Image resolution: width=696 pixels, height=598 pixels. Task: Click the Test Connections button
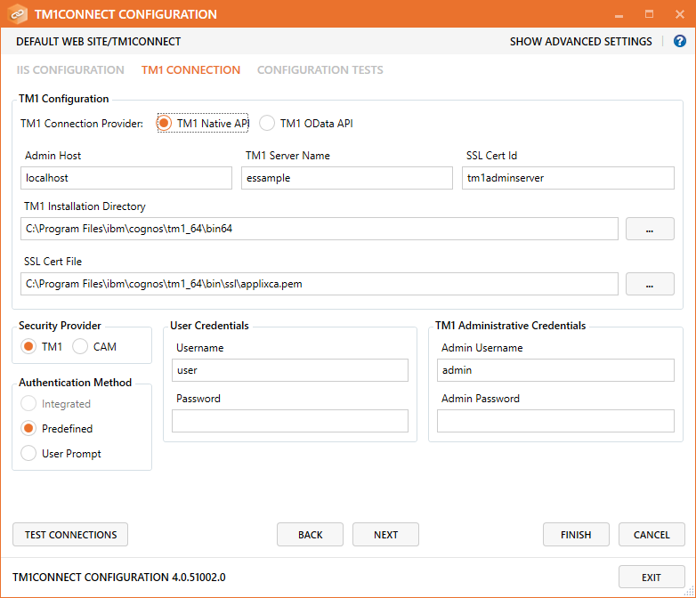[x=70, y=535]
